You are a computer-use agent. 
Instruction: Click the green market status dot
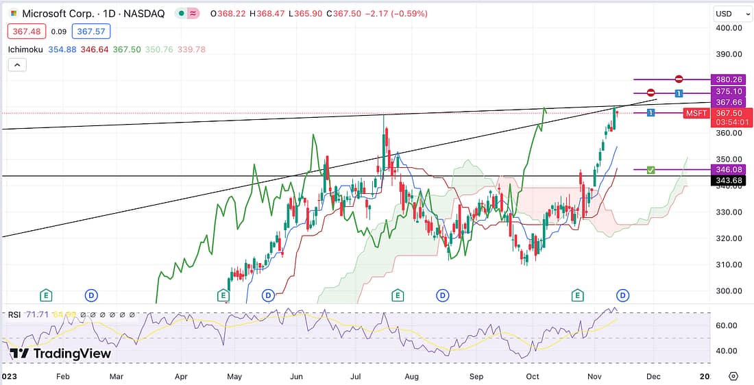click(x=180, y=14)
